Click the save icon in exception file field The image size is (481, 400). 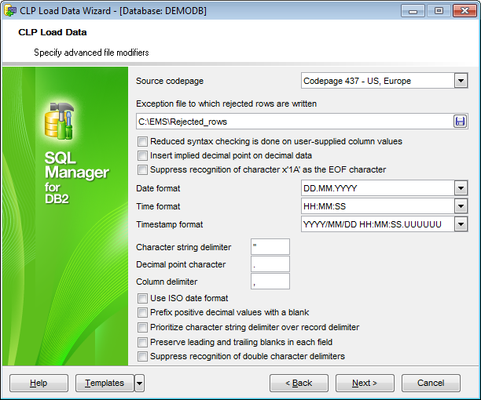[460, 121]
